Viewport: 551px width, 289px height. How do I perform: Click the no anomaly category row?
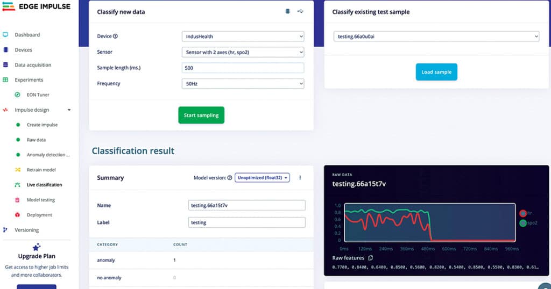pos(201,278)
